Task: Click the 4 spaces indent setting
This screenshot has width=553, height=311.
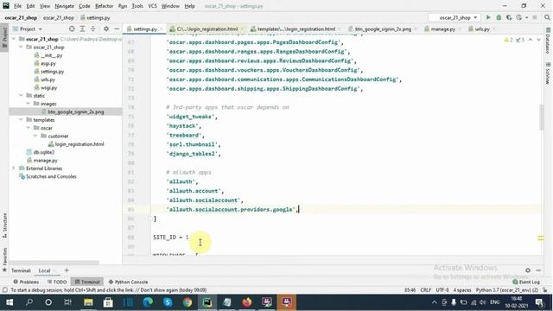Action: 462,290
